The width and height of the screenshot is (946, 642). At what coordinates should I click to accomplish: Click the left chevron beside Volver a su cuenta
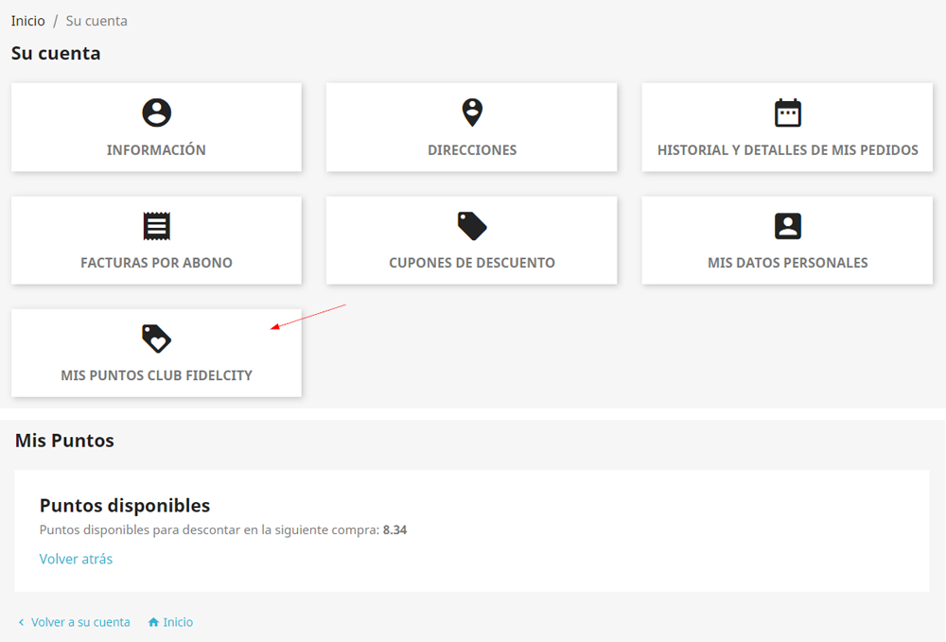click(22, 622)
